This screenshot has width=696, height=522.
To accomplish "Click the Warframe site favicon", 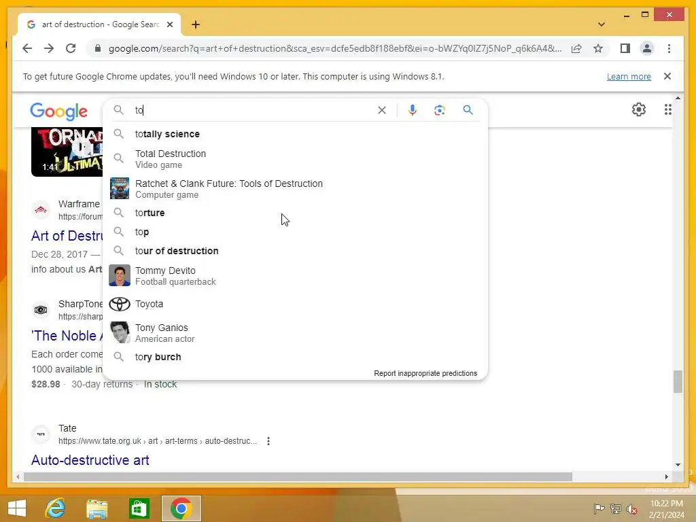I will [41, 209].
